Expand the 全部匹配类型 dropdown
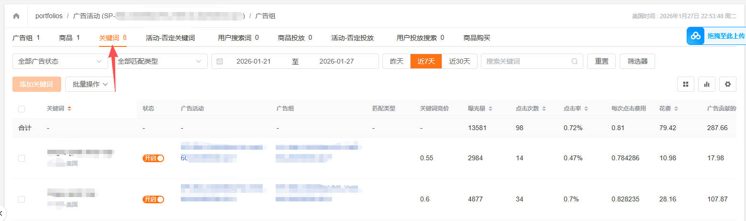 (160, 62)
